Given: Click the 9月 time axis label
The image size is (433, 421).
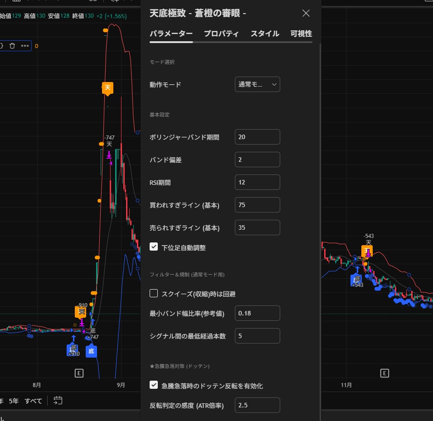Looking at the screenshot, I should 121,385.
